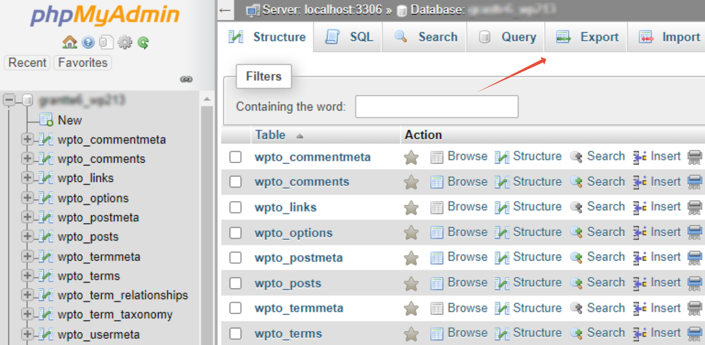Click Search link for wpto_posts

tap(606, 282)
